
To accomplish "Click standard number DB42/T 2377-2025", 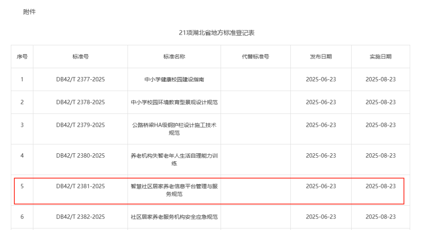I will (x=80, y=79).
